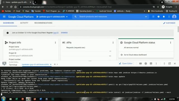This screenshot has width=179, height=101.
Task: Switch to the ACTIVITY tab
Action: 24,23
